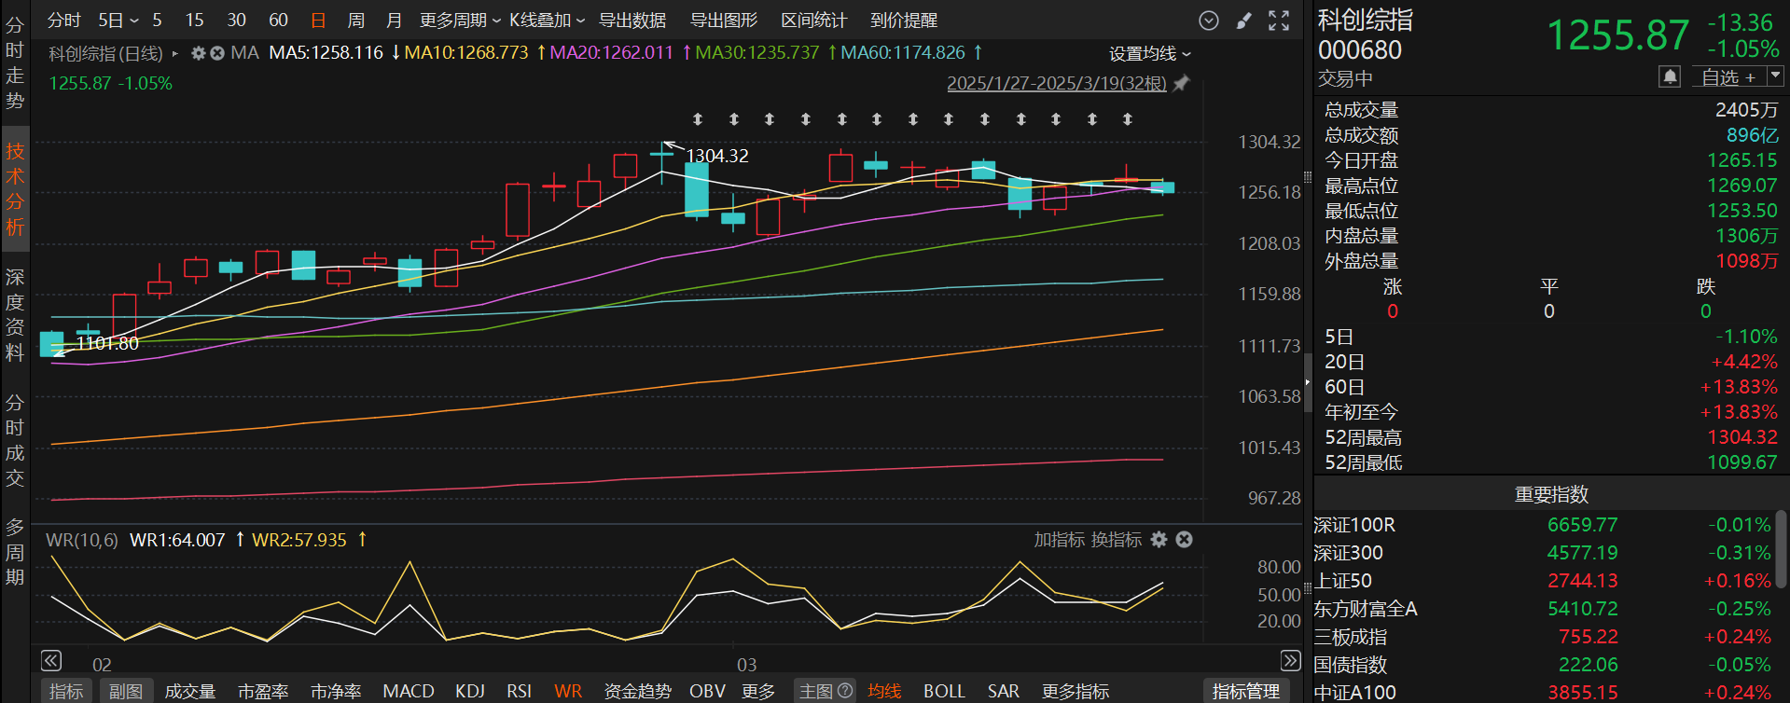Pin the date range with pushpin icon
This screenshot has width=1790, height=703.
click(1181, 84)
